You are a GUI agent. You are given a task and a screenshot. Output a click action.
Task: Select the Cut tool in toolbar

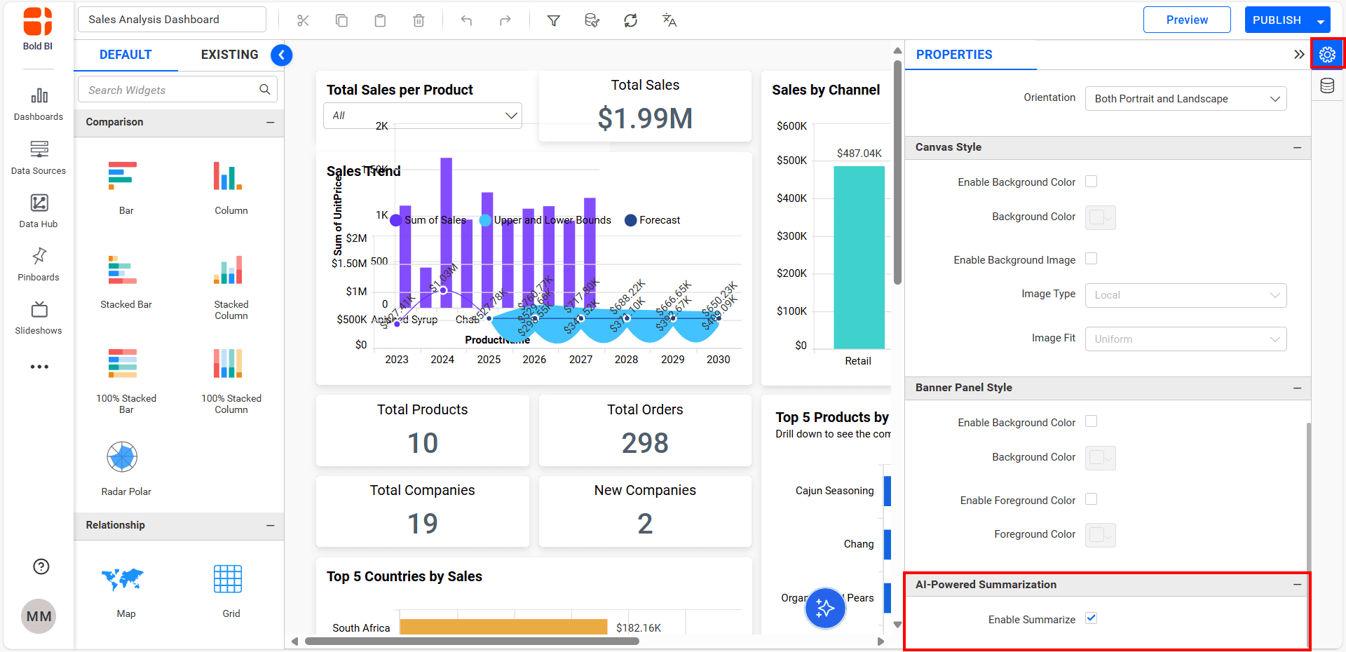tap(303, 20)
